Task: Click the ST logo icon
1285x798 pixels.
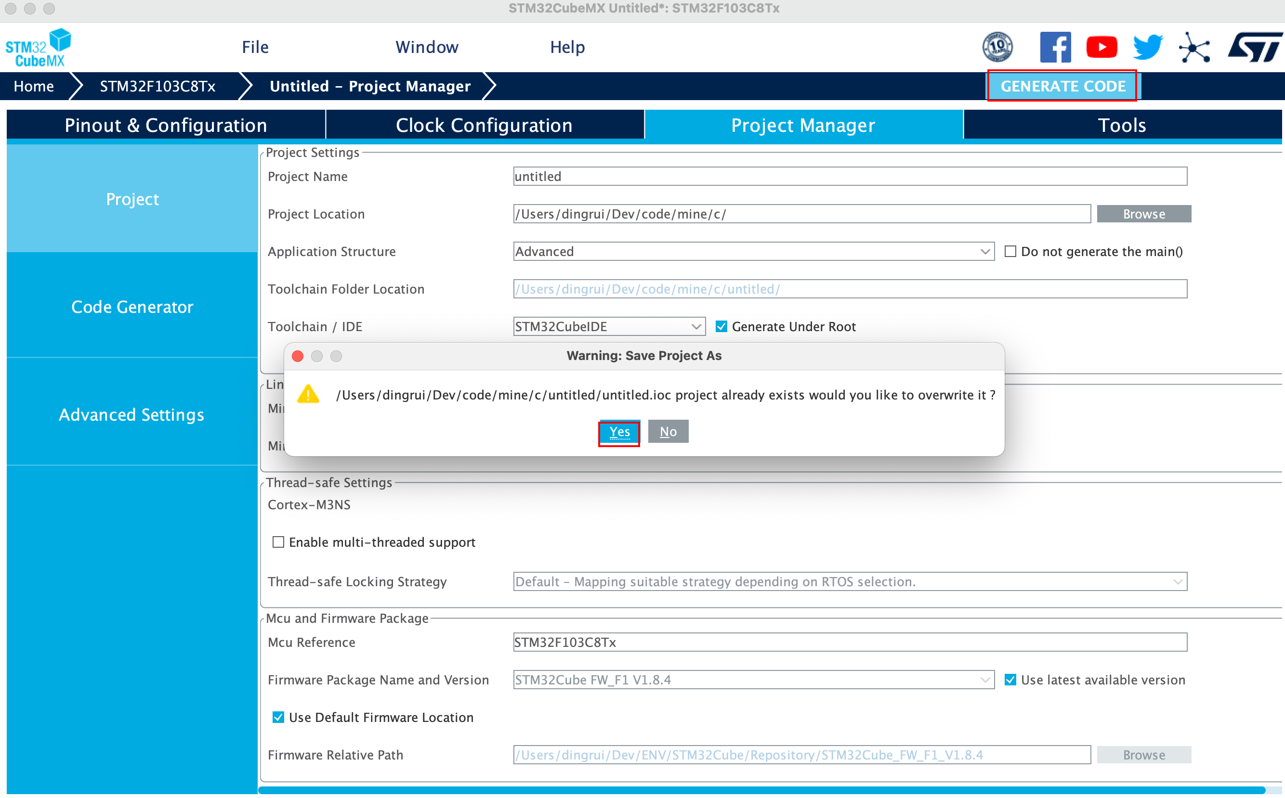Action: (1255, 47)
